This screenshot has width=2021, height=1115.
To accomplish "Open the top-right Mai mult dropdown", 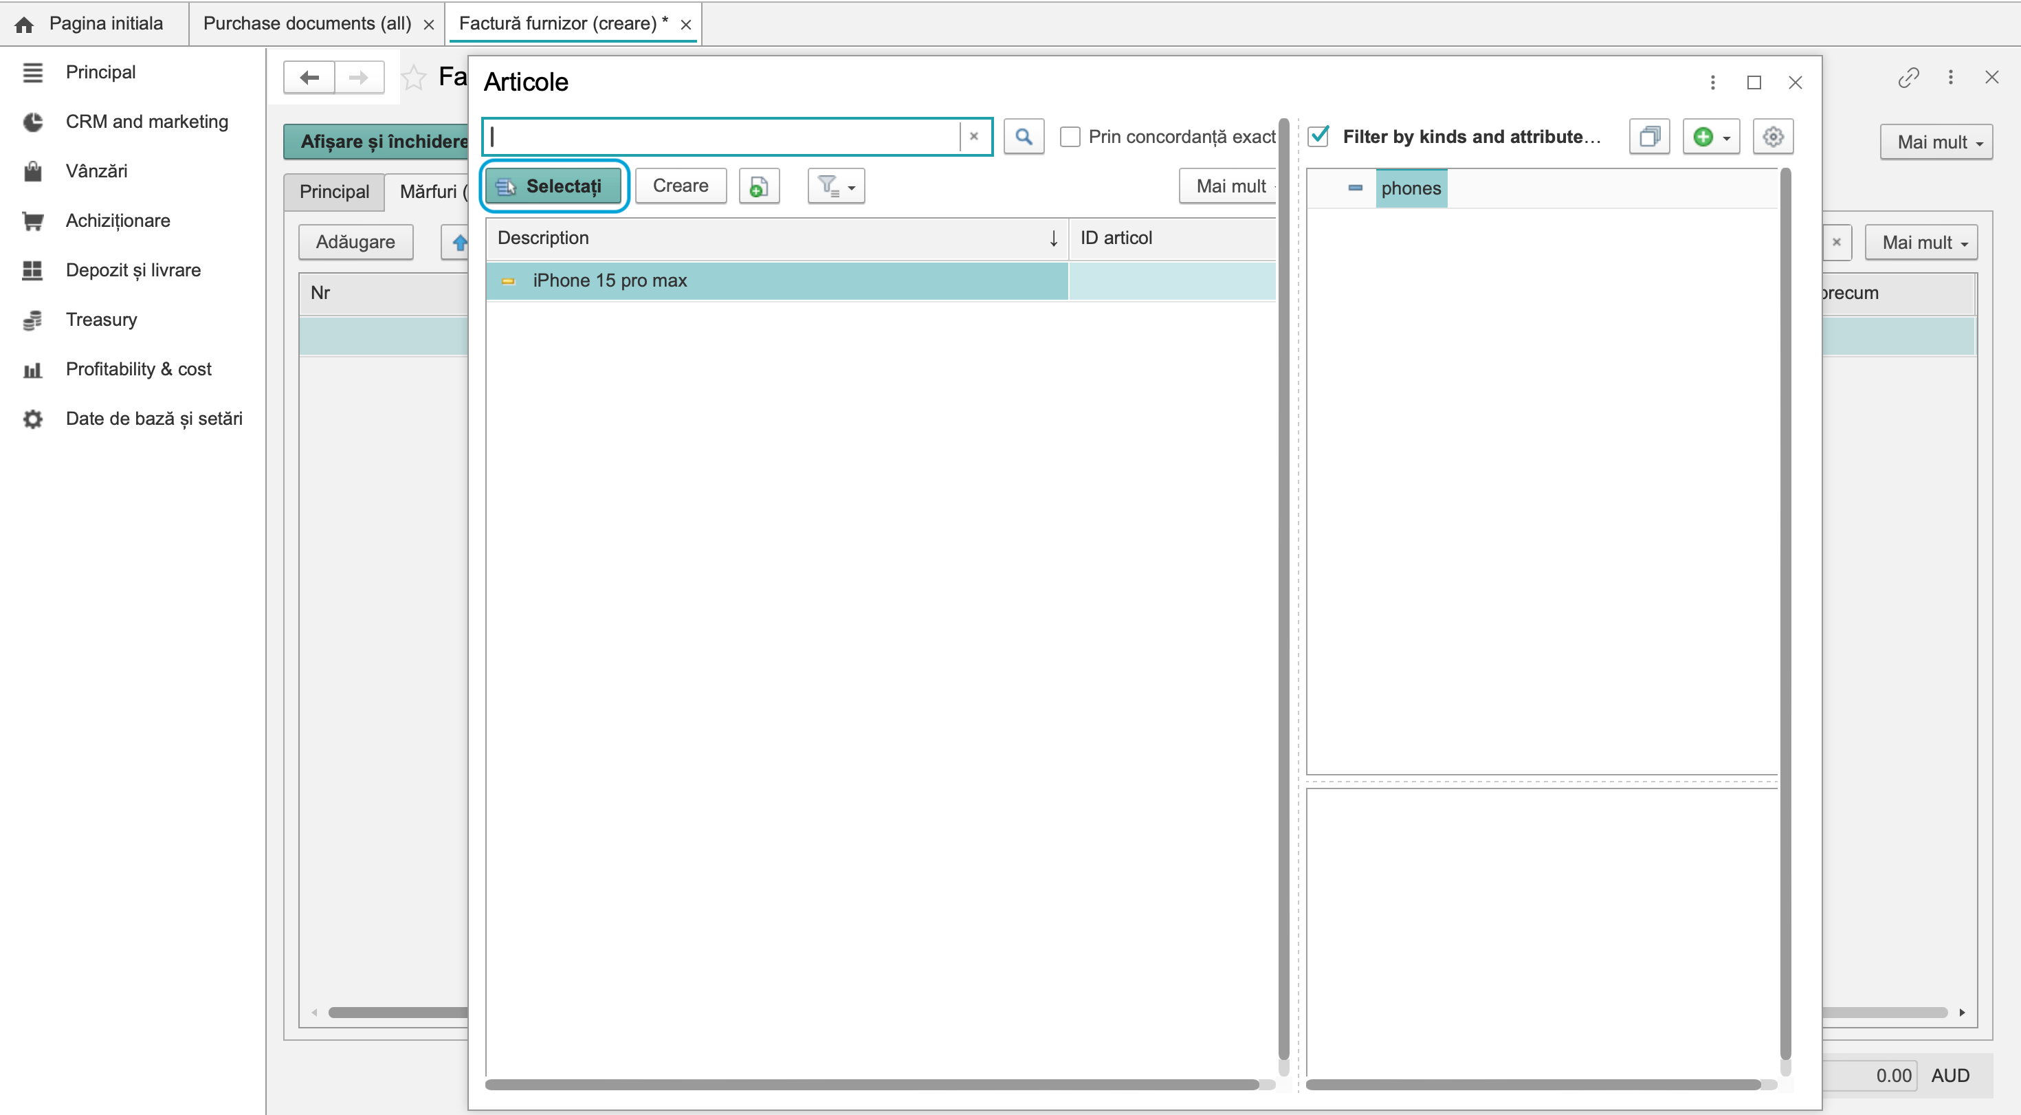I will [x=1936, y=142].
